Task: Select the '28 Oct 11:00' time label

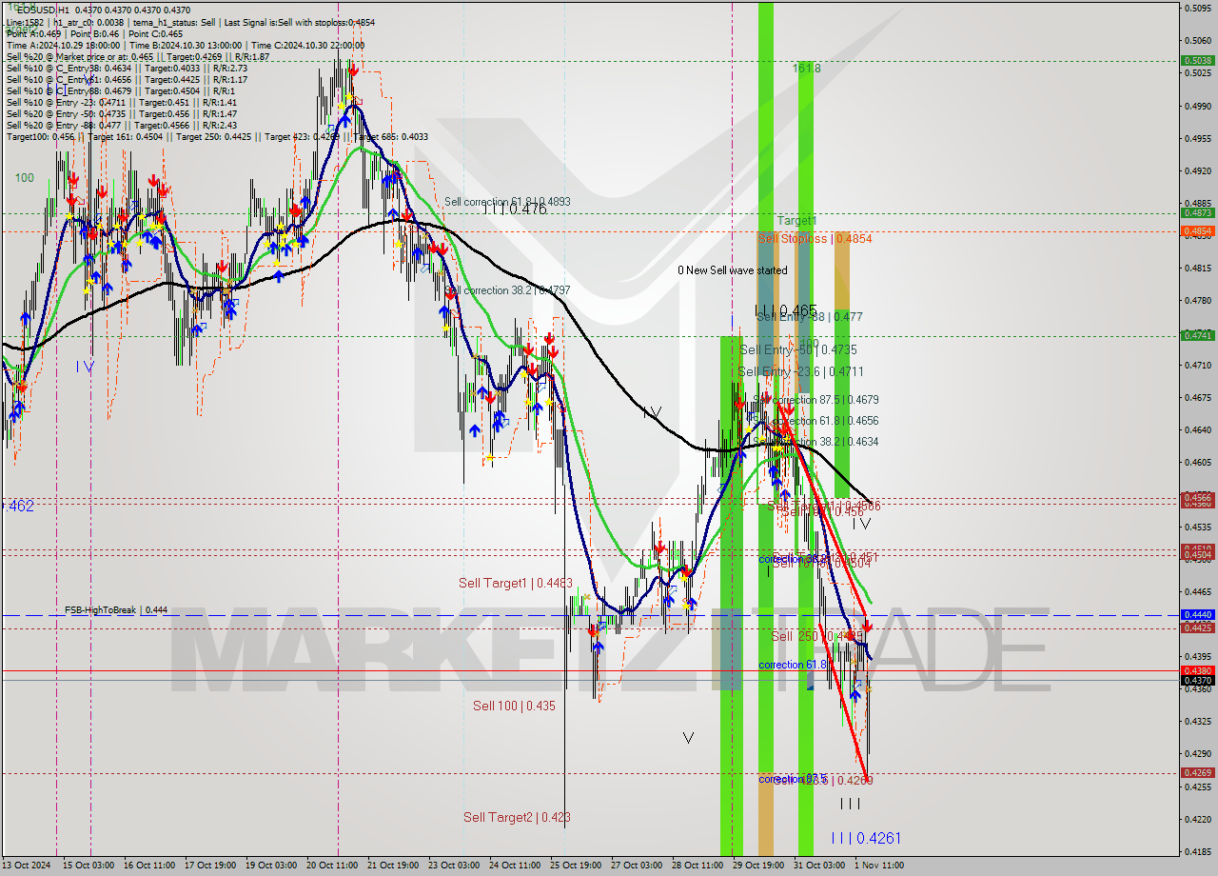Action: (x=697, y=866)
